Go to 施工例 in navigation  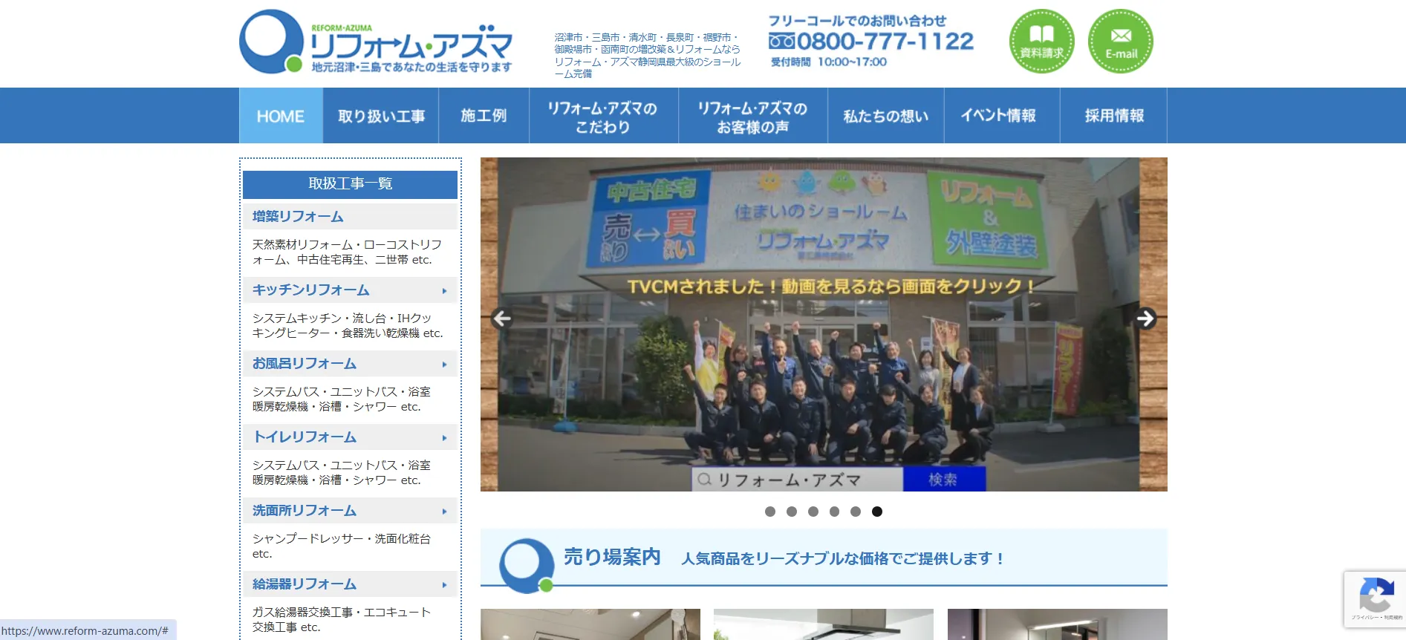tap(484, 116)
